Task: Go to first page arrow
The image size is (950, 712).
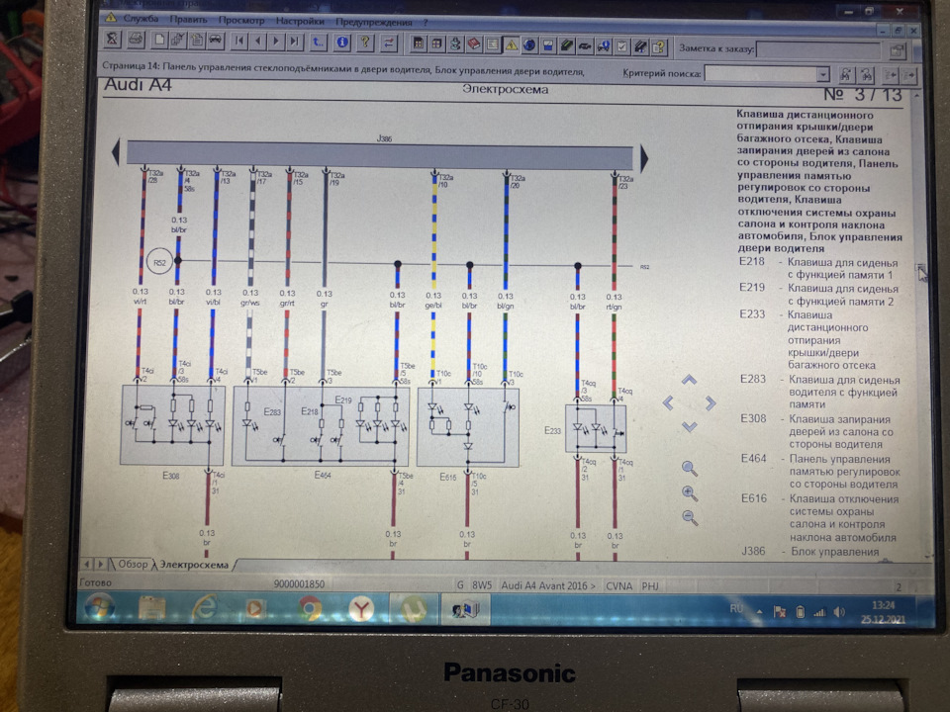Action: tap(239, 42)
